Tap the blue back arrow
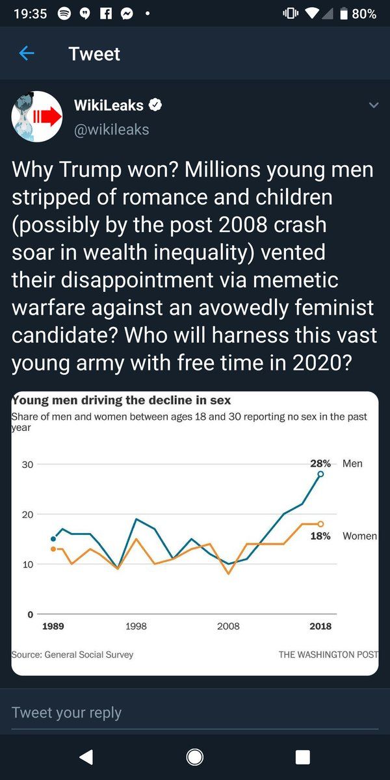Viewport: 390px width, 780px height. click(x=27, y=53)
